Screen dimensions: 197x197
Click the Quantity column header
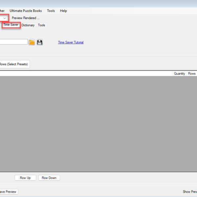[179, 74]
